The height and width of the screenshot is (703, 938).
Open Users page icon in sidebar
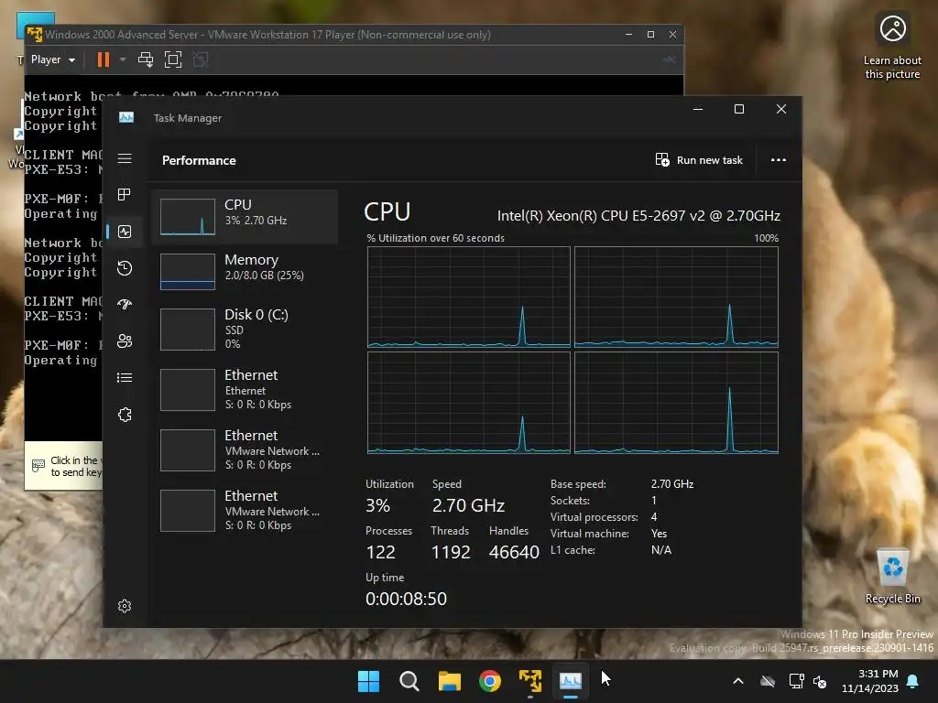(x=125, y=341)
